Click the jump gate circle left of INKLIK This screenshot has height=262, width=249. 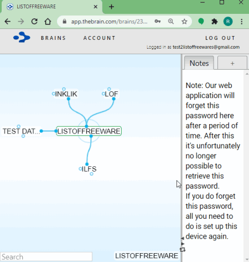point(54,94)
